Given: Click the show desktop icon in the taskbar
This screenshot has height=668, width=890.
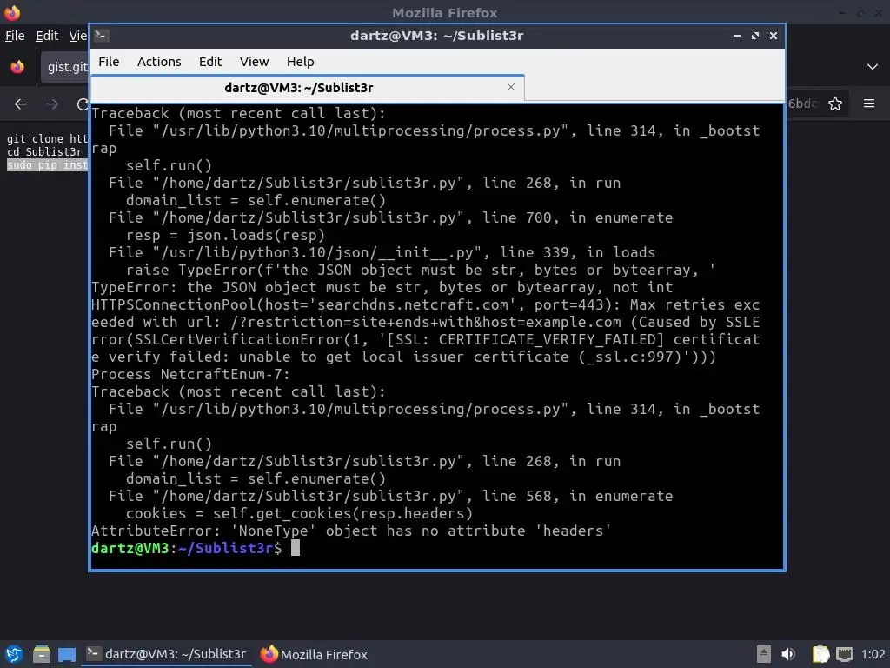Looking at the screenshot, I should [x=67, y=655].
